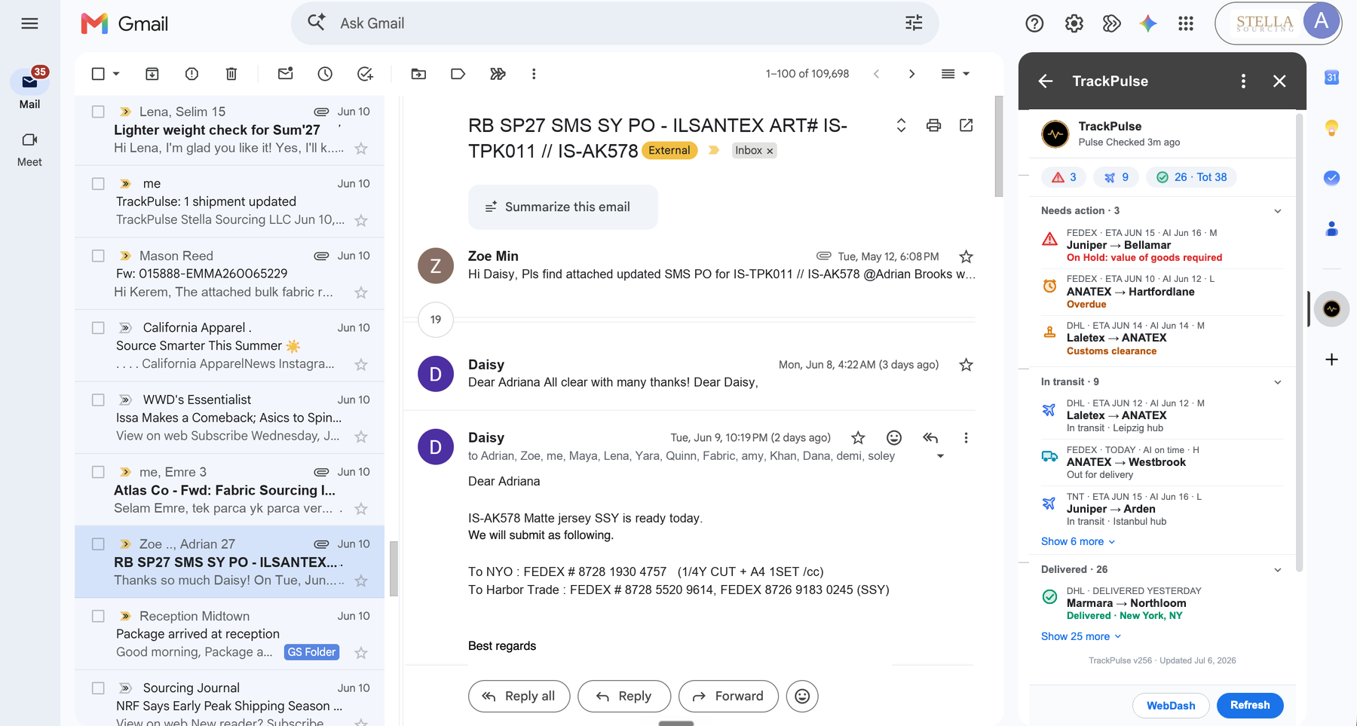The width and height of the screenshot is (1357, 726).
Task: Expand Show 6 more shipments
Action: (x=1078, y=541)
